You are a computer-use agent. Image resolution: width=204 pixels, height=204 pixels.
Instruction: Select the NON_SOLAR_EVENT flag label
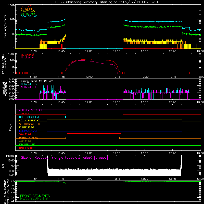click(31, 117)
